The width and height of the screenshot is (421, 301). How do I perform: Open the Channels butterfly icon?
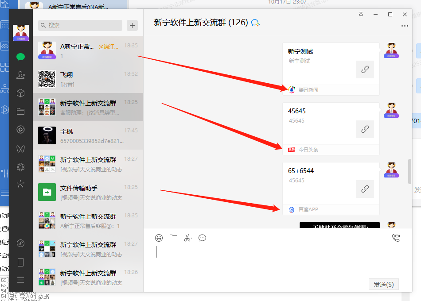click(21, 149)
